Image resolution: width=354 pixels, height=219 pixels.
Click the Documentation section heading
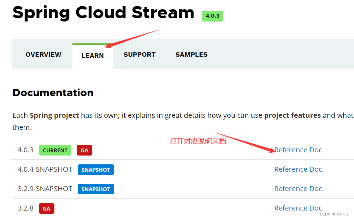click(53, 93)
